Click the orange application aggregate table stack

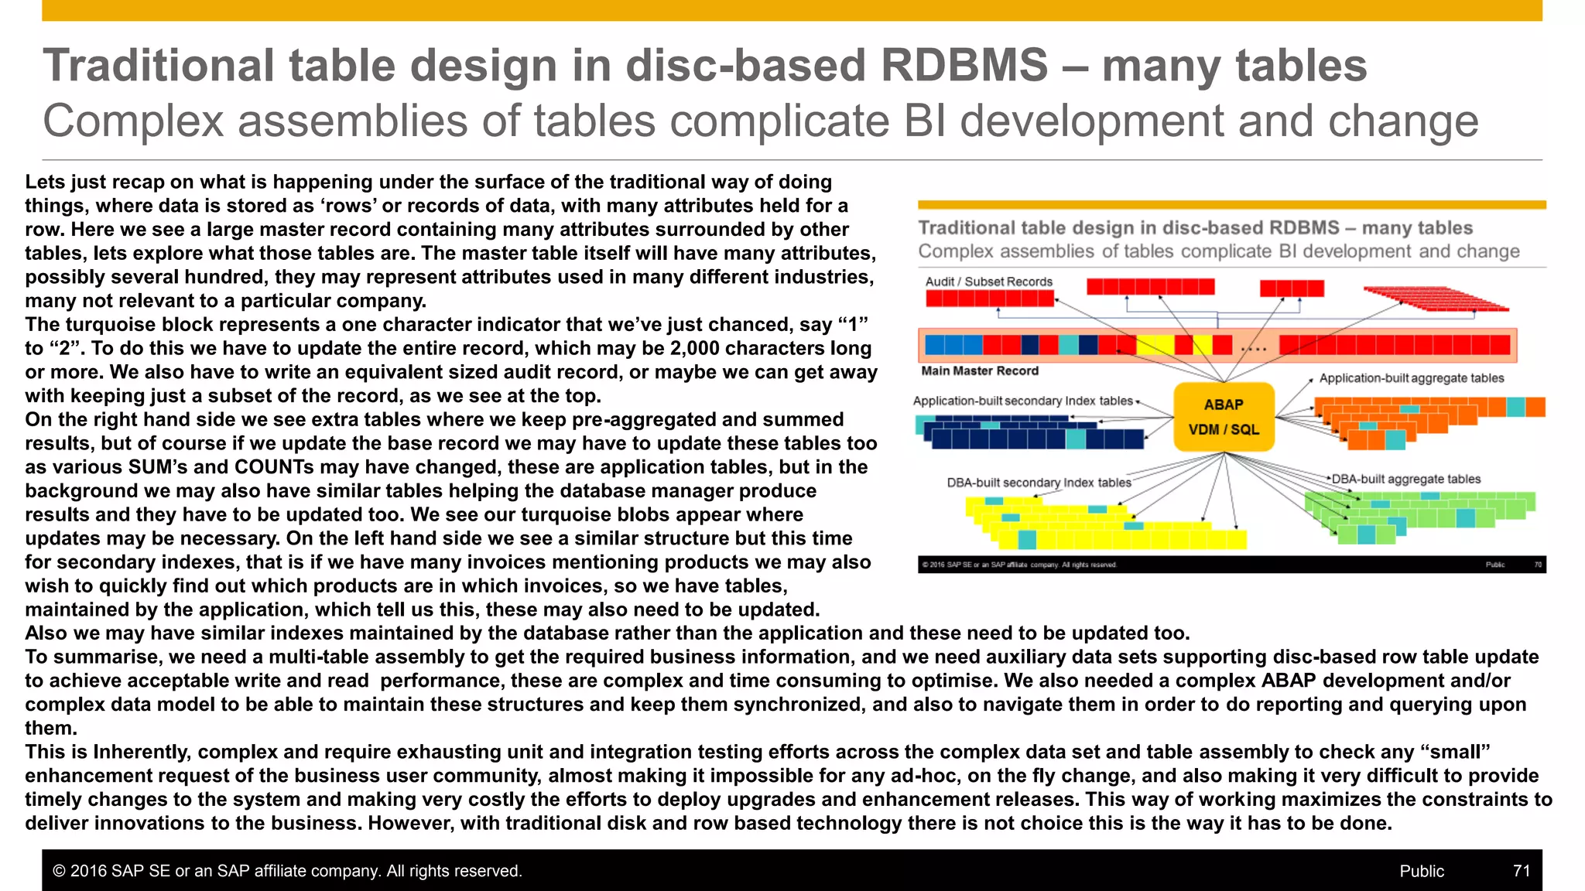[1429, 423]
